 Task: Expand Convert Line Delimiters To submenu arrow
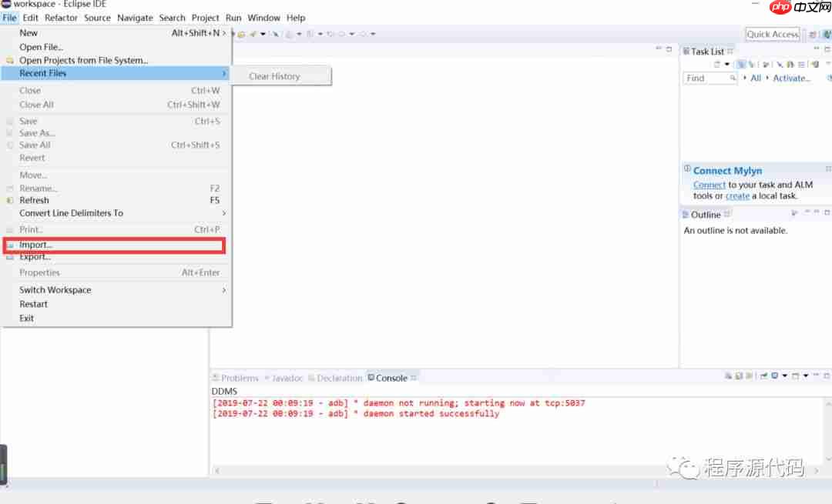(224, 213)
